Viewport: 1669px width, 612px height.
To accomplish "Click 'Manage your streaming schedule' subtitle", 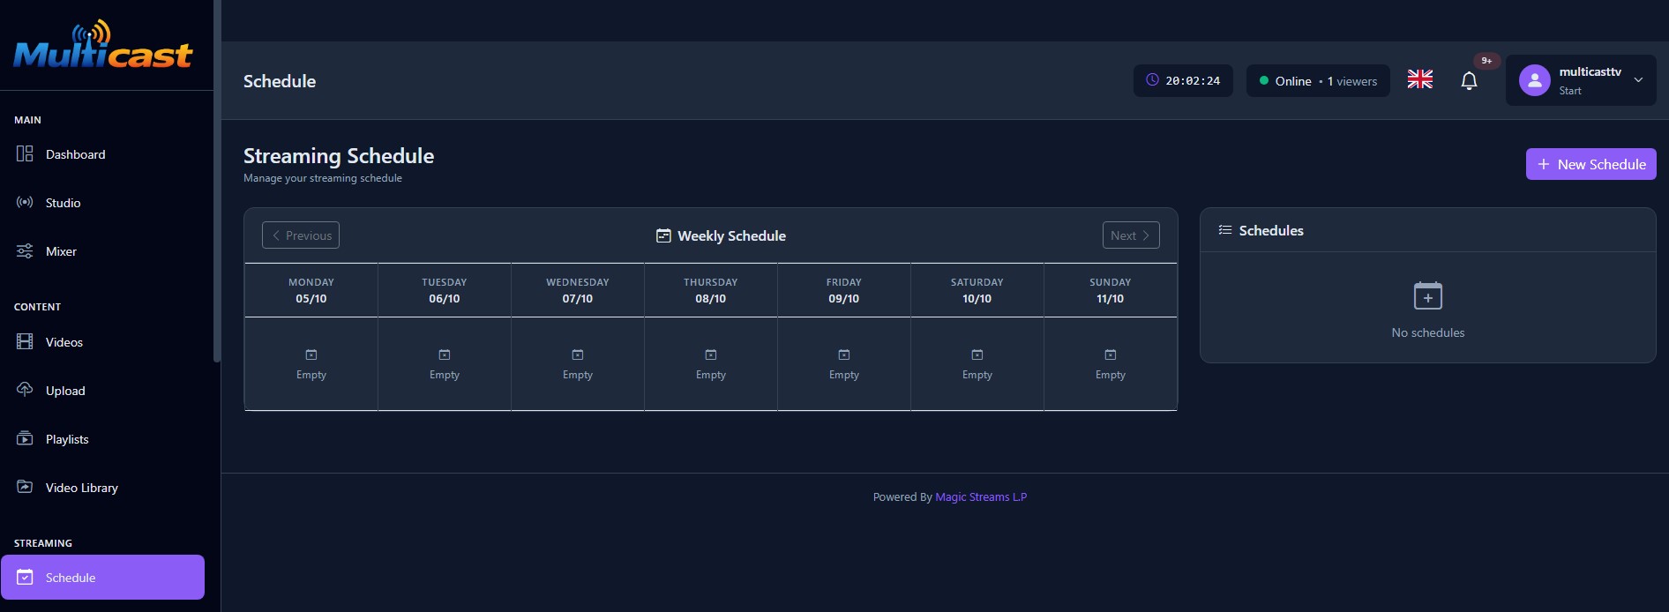I will (x=323, y=178).
